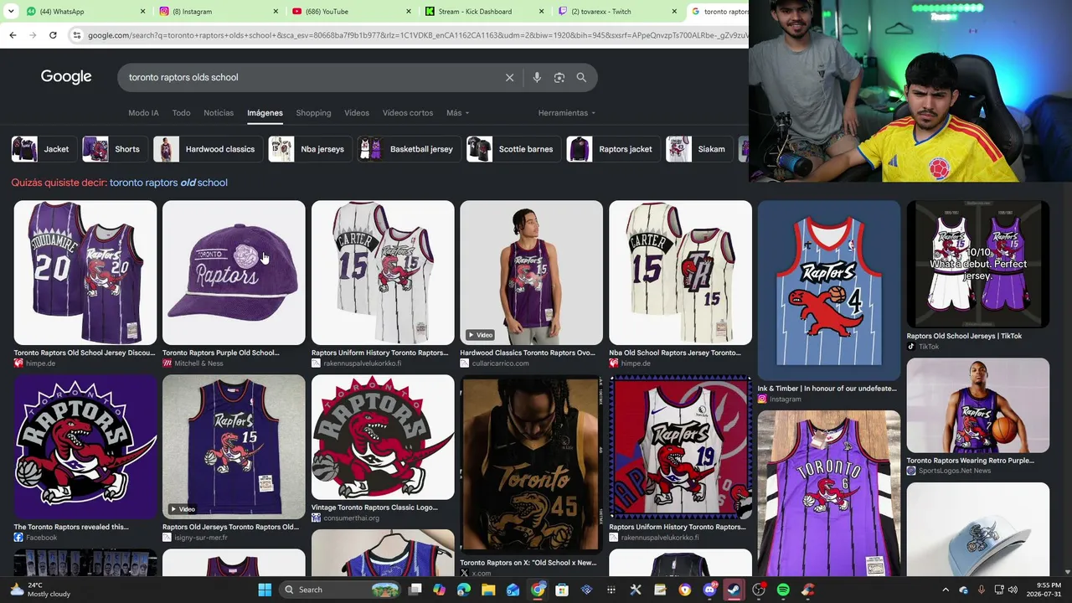
Task: Close the Instagram tab
Action: coord(276,12)
